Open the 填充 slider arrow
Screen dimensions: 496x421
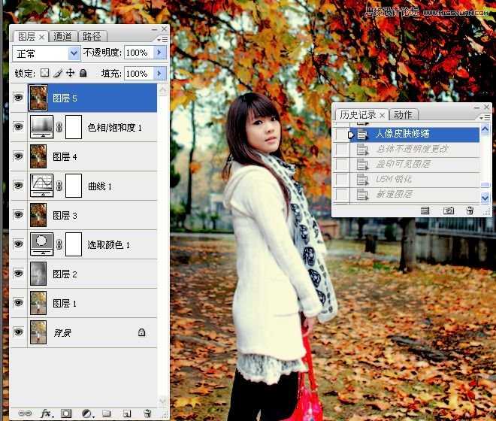coord(159,74)
